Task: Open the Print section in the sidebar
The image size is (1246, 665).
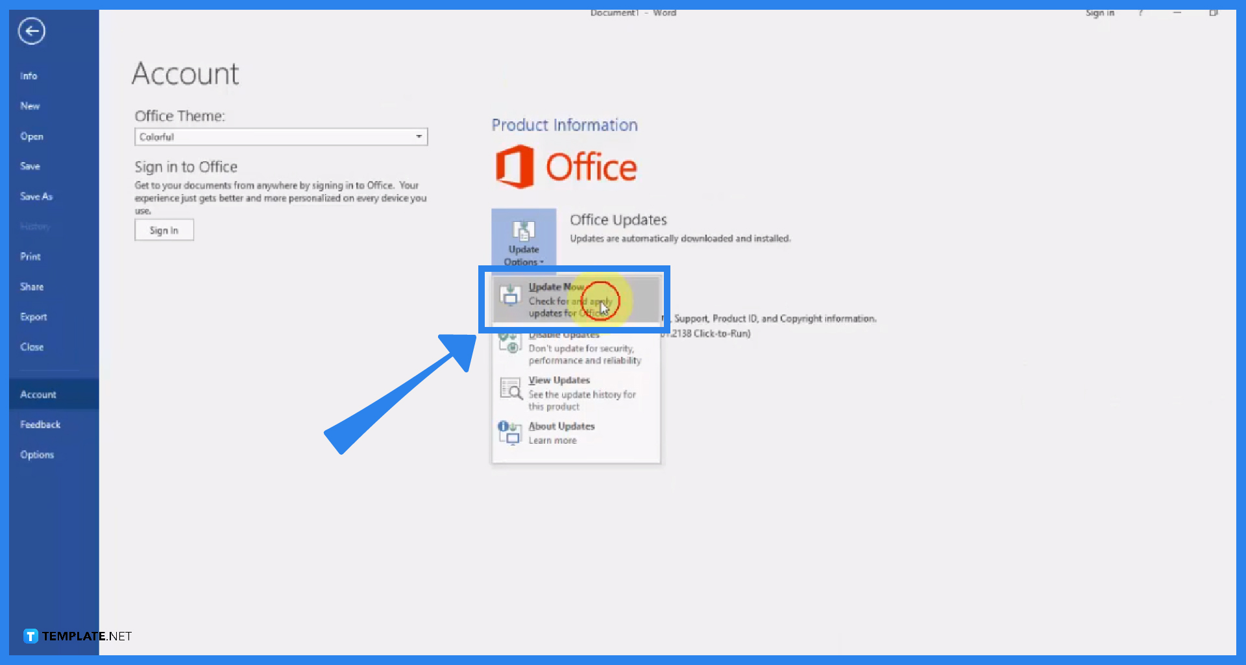Action: (30, 256)
